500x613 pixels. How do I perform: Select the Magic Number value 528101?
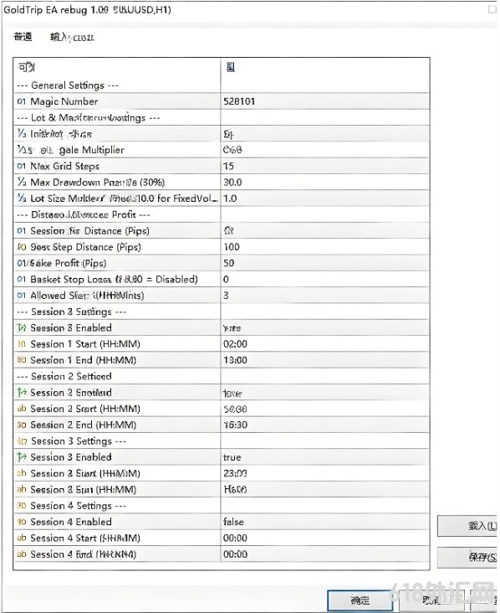pyautogui.click(x=239, y=101)
